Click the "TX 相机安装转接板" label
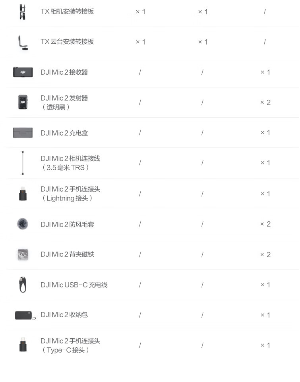300x382 pixels. (x=67, y=12)
